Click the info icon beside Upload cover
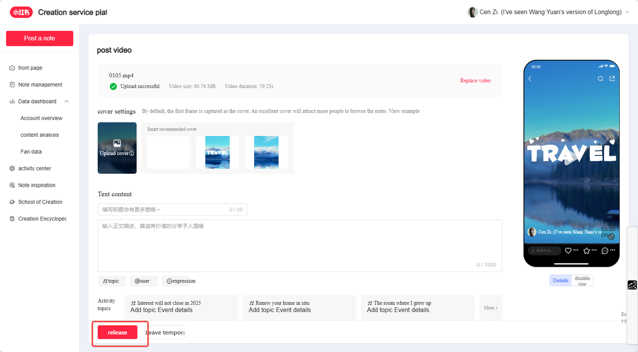This screenshot has width=638, height=352. (x=132, y=153)
